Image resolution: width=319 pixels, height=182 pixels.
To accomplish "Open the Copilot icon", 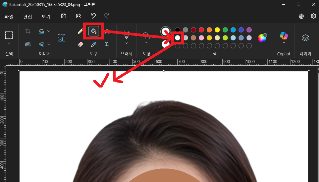I will (x=284, y=35).
